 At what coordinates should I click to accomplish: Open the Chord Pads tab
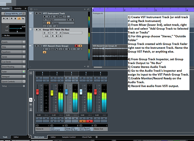point(87,137)
